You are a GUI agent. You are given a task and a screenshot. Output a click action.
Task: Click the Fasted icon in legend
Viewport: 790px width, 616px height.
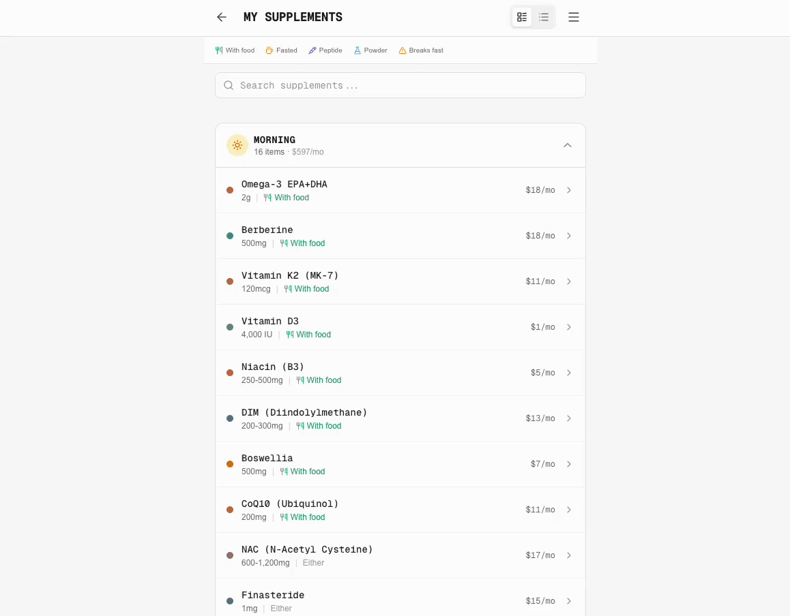[269, 50]
